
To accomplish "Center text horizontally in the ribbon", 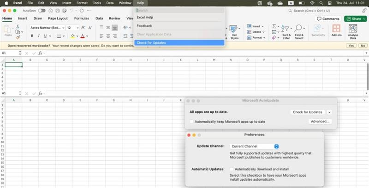I will click(x=108, y=36).
